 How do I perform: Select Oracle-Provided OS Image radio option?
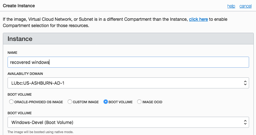point(11,102)
